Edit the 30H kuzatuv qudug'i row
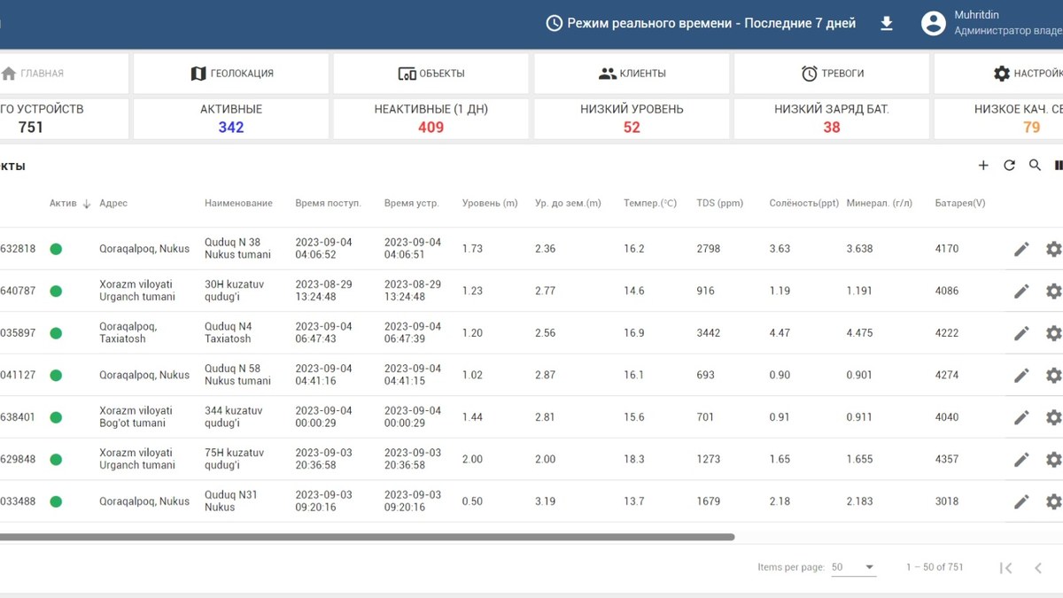Screen dimensions: 1063x598 [1021, 291]
